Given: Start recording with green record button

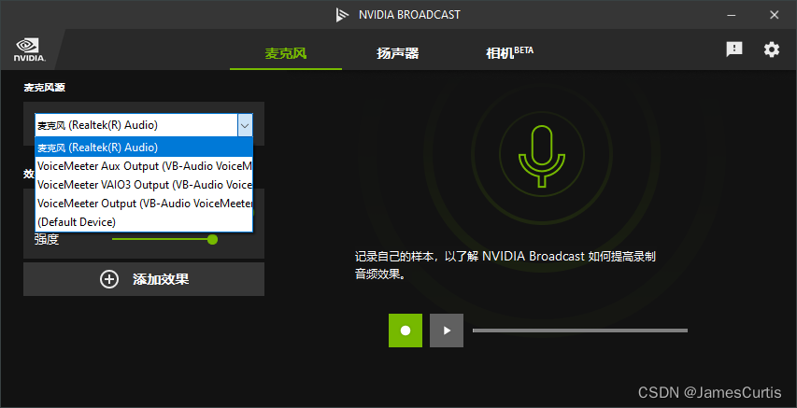Looking at the screenshot, I should pos(406,331).
